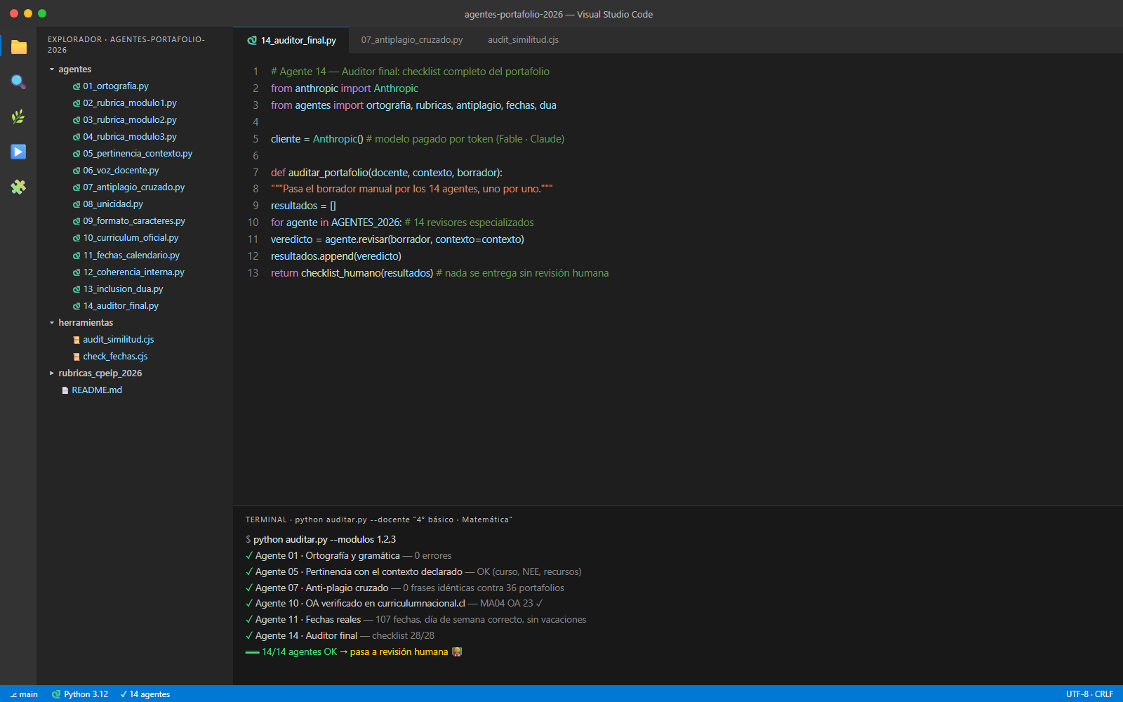This screenshot has width=1123, height=702.
Task: Click Python icon of 01_ortografia.py
Action: click(x=77, y=86)
